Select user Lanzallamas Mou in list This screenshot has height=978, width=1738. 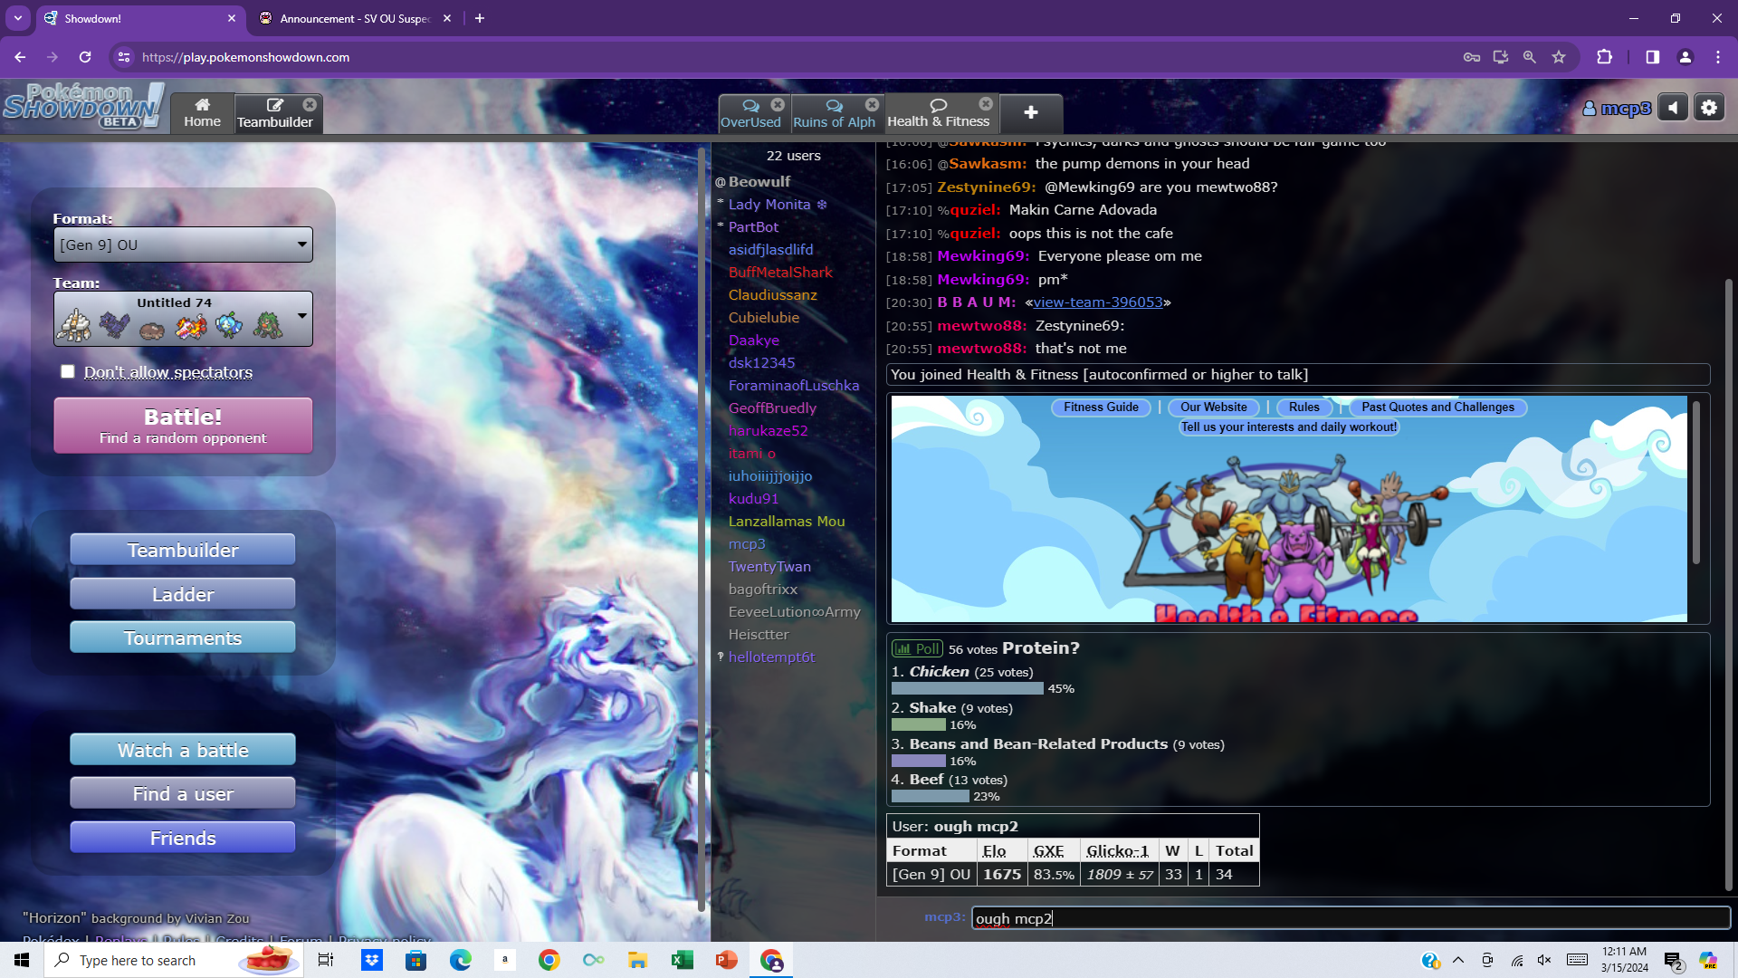(787, 522)
